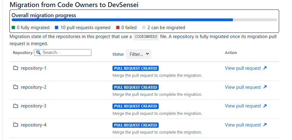Click the Pull Request Created badge for repository-4
This screenshot has height=140, width=292.
[135, 125]
